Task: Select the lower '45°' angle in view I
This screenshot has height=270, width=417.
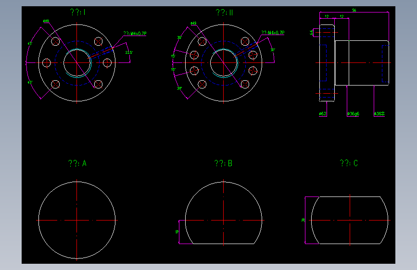Action: pos(30,82)
